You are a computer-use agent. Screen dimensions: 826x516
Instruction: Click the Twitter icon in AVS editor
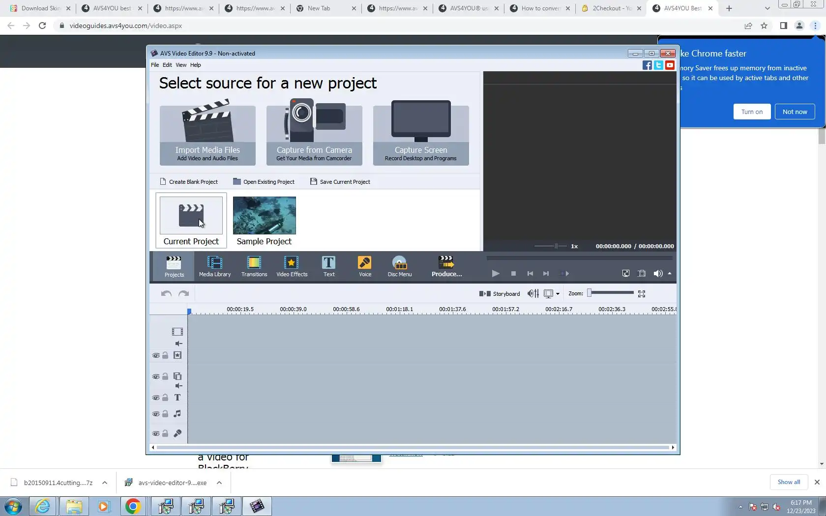(658, 65)
